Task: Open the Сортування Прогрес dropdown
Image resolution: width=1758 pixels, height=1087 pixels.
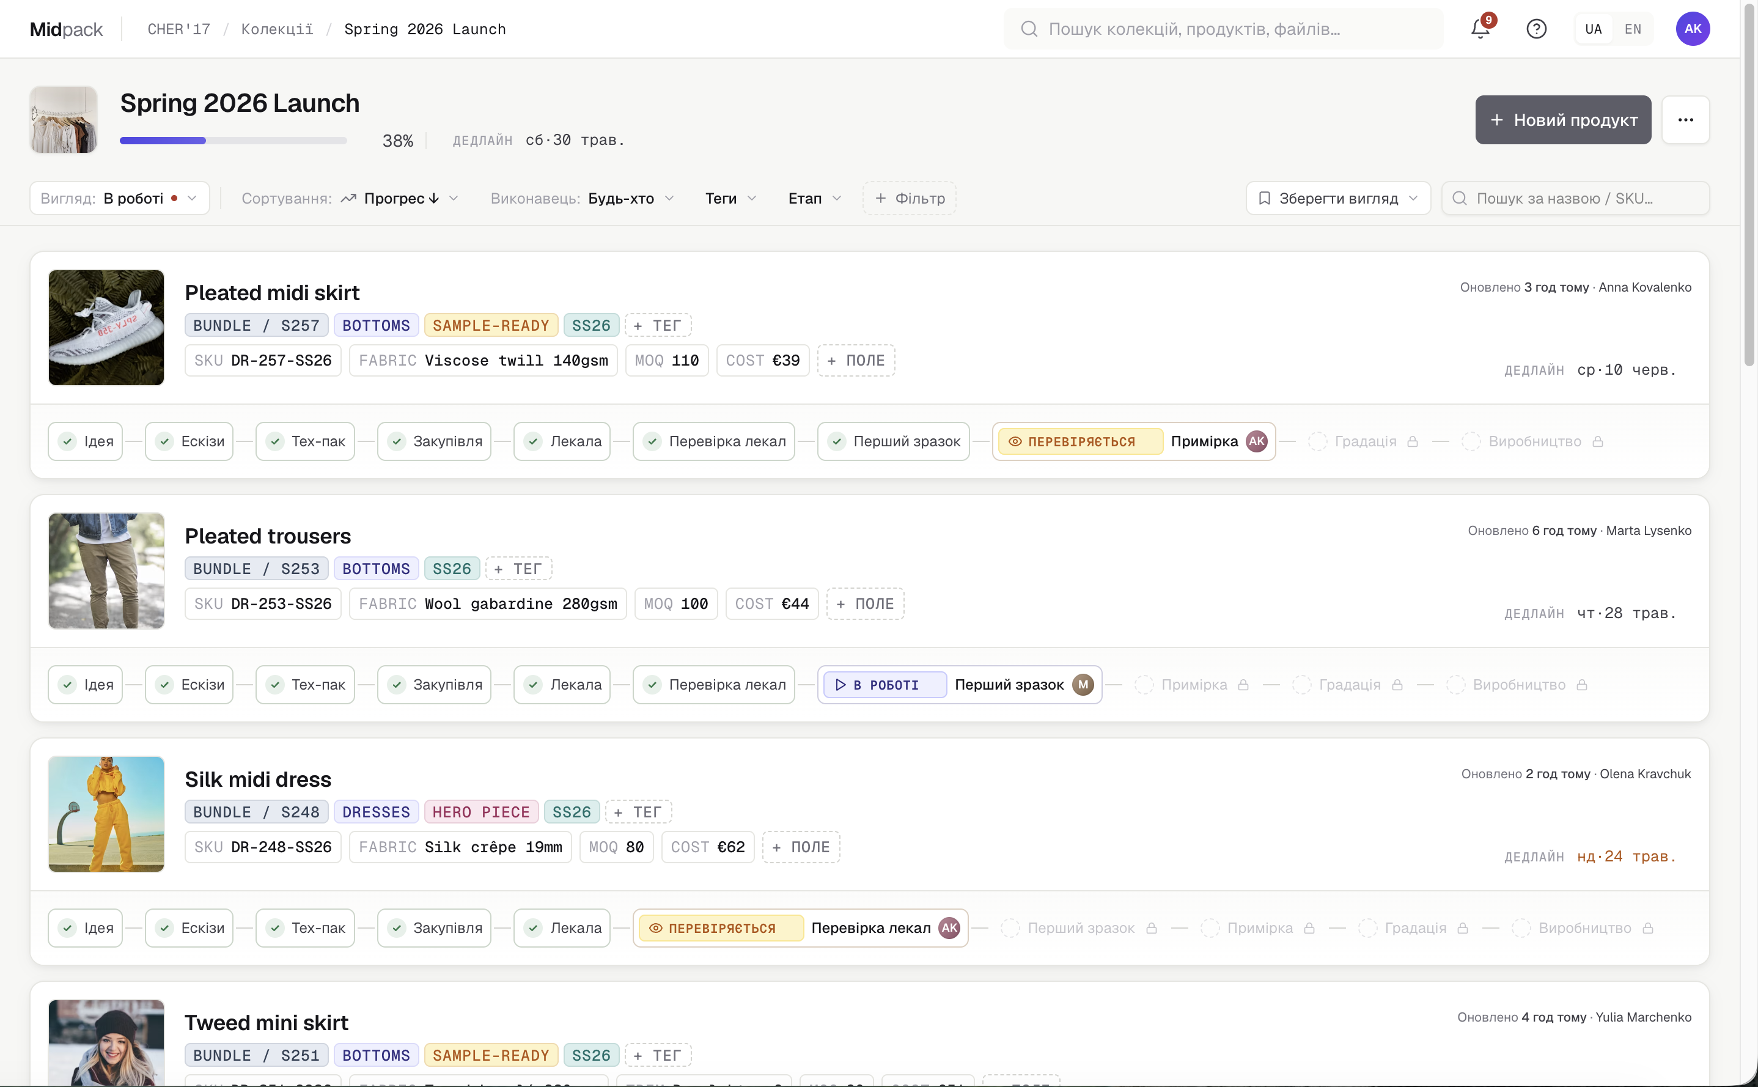Action: pos(350,199)
